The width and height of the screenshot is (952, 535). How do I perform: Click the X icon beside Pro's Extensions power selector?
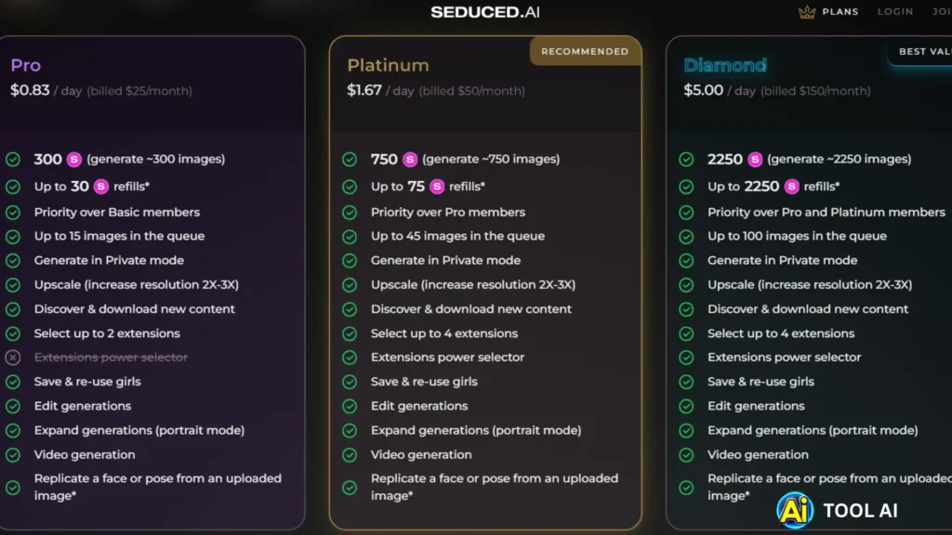click(x=13, y=358)
